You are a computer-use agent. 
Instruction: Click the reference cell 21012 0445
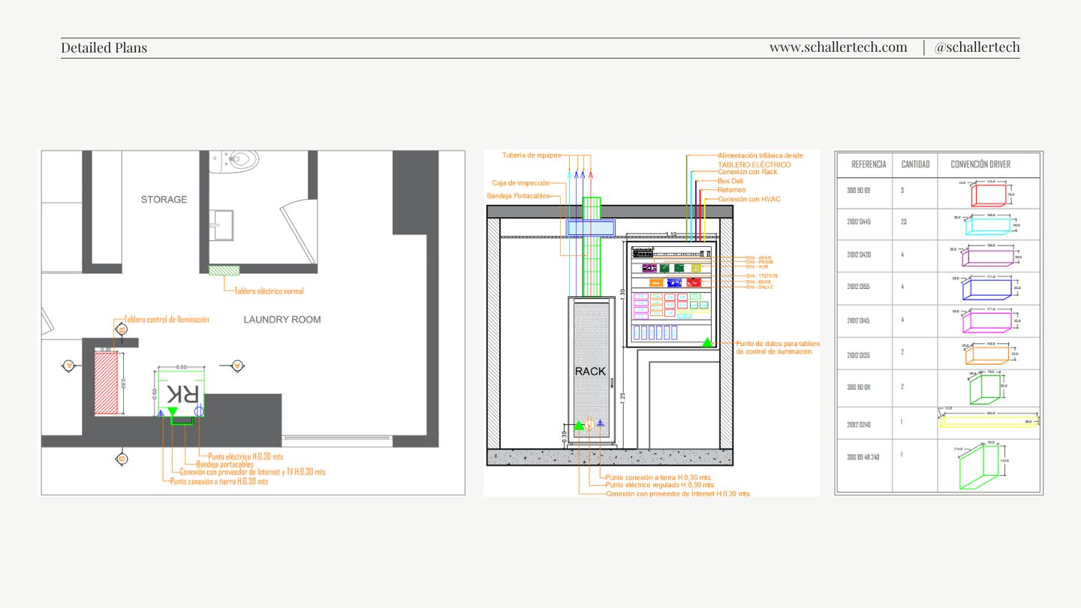(860, 223)
